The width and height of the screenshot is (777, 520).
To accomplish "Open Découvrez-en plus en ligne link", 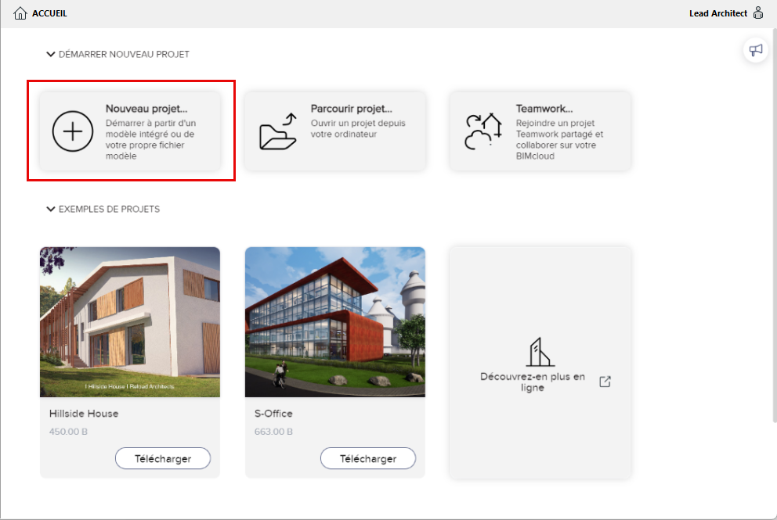I will [x=533, y=382].
